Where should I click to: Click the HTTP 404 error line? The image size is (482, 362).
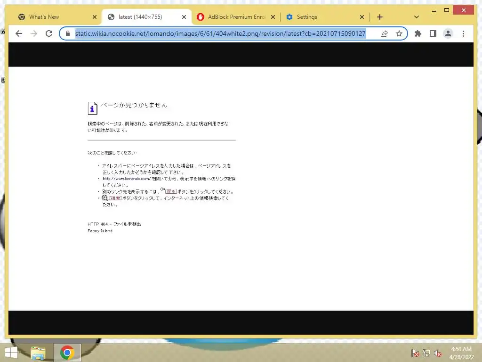114,224
